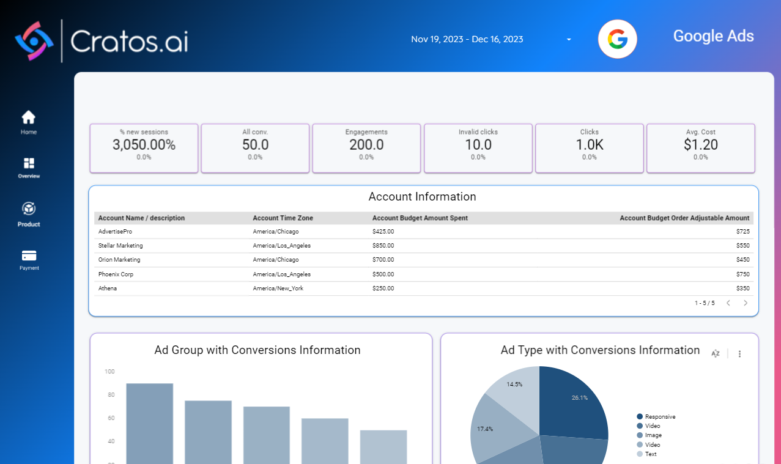Click the Google logo icon
781x464 pixels.
tap(617, 39)
